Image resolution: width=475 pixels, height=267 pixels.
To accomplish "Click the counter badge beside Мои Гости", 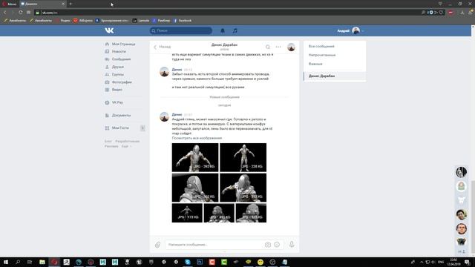I will pos(142,128).
